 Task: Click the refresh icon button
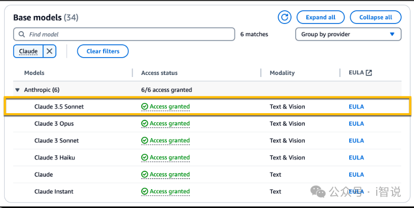click(284, 17)
